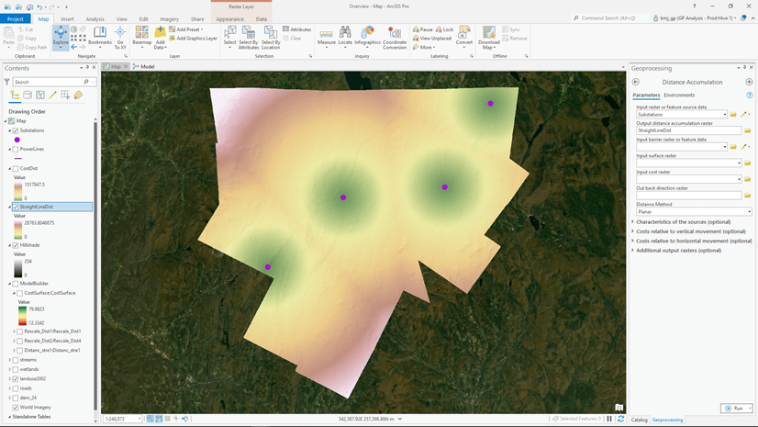Open the Input raster or feature source dropdown
Screen dimensions: 758x427
[725, 115]
